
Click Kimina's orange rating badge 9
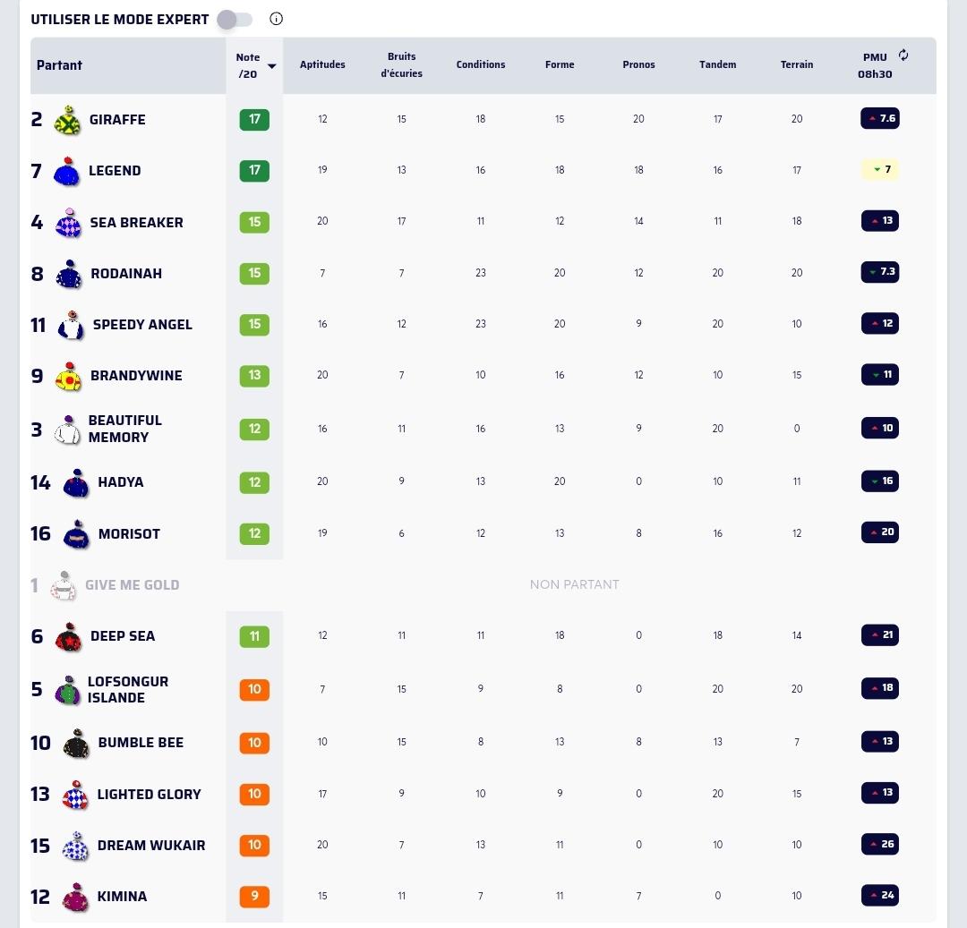tap(254, 896)
